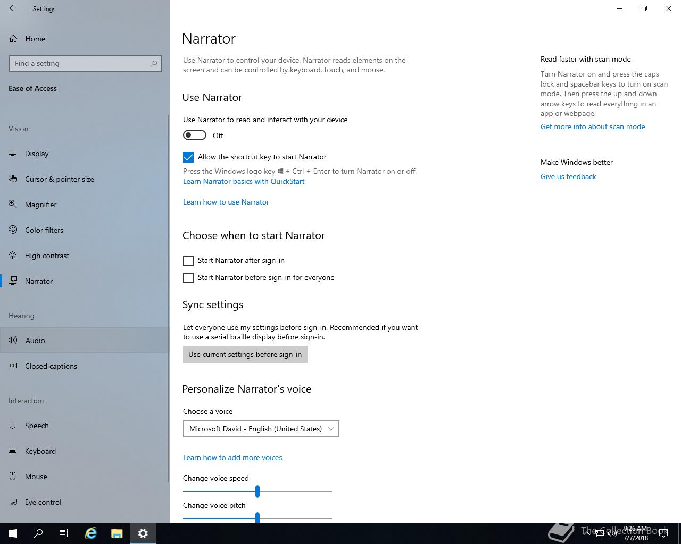Launch Internet Explorer from taskbar
Viewport: 681px width, 544px height.
tap(91, 533)
